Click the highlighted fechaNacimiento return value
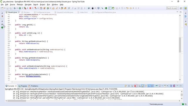The width and height of the screenshot is (188, 106). (33, 77)
